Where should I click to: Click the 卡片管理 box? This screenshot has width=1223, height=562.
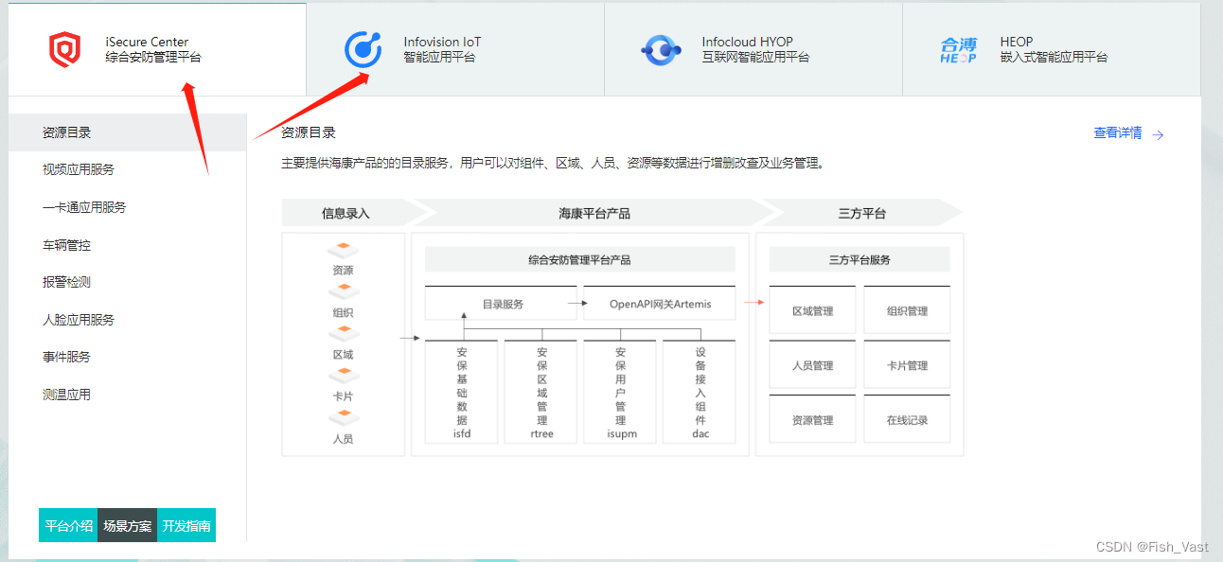click(x=907, y=365)
